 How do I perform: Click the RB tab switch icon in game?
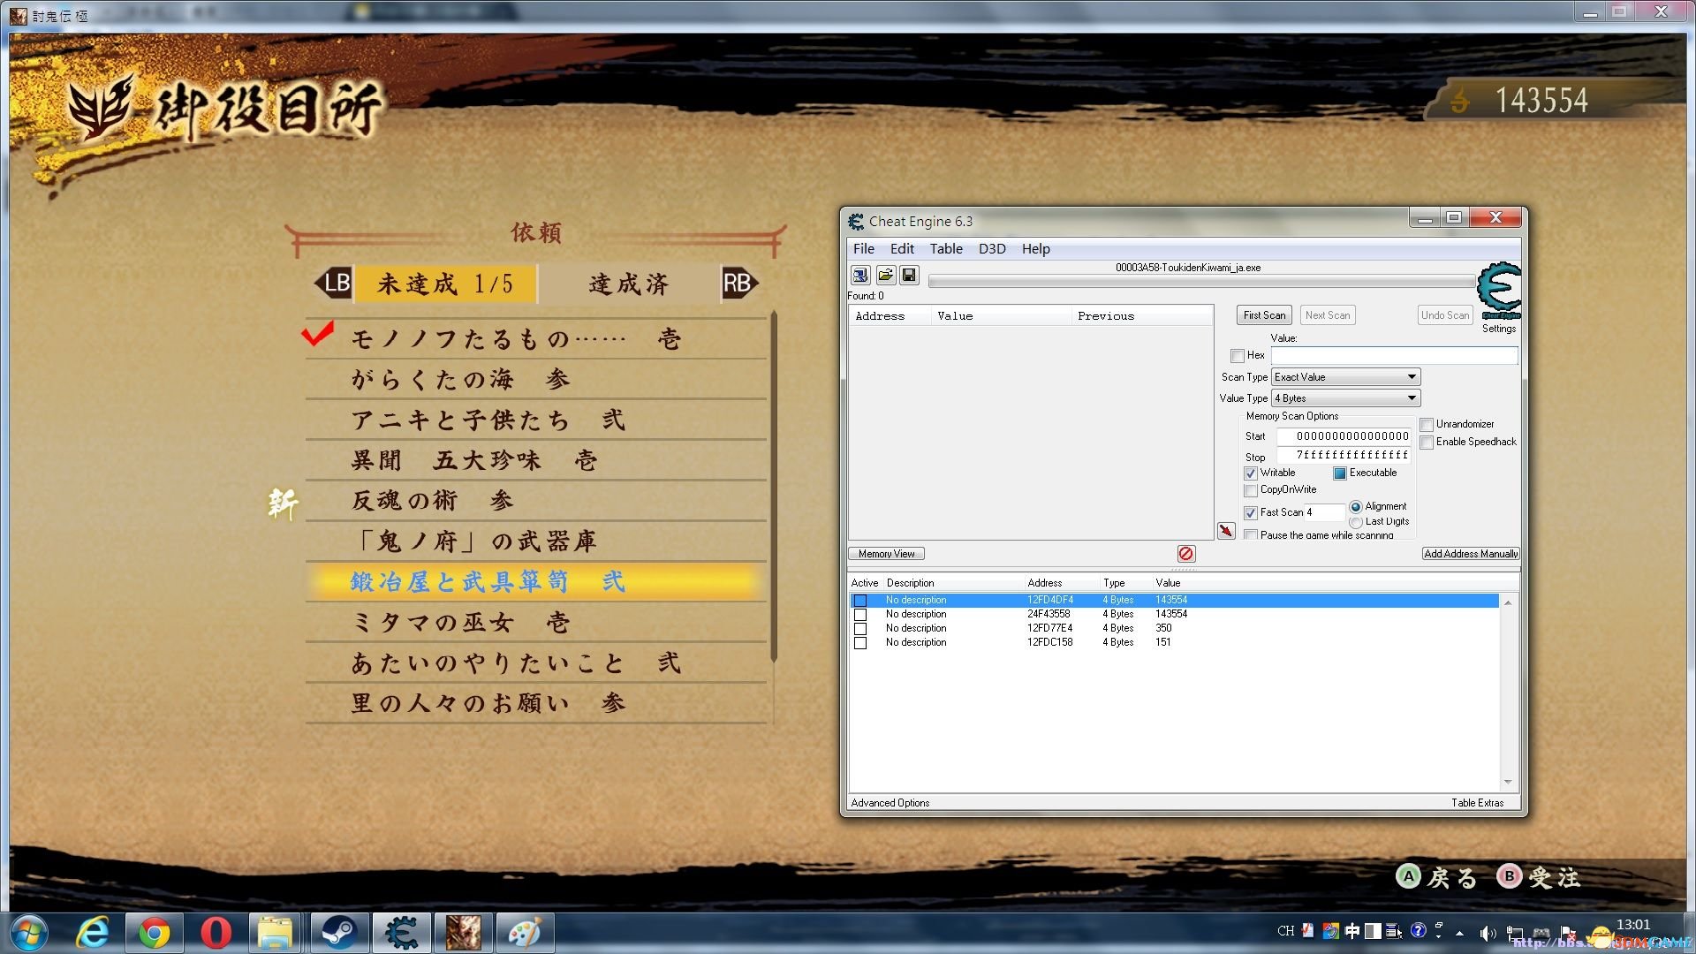tap(739, 283)
